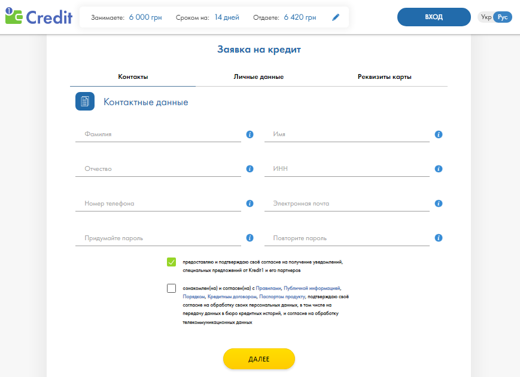The image size is (520, 377).
Task: Open the Контакты tab
Action: click(133, 77)
